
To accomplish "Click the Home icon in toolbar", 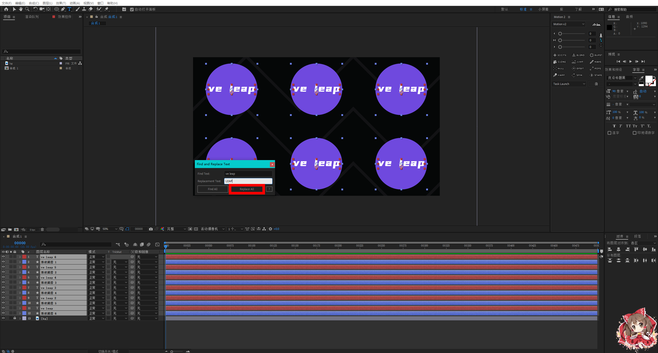I will tap(6, 9).
